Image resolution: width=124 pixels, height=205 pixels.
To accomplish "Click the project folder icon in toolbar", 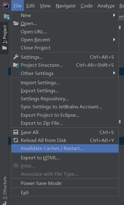I will click(6, 17).
